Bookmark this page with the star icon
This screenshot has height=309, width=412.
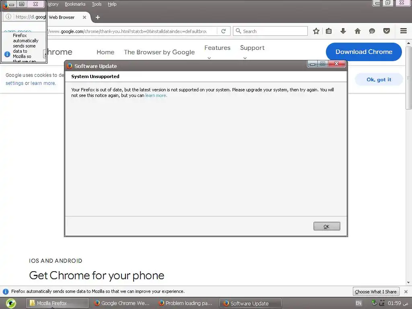pos(316,31)
